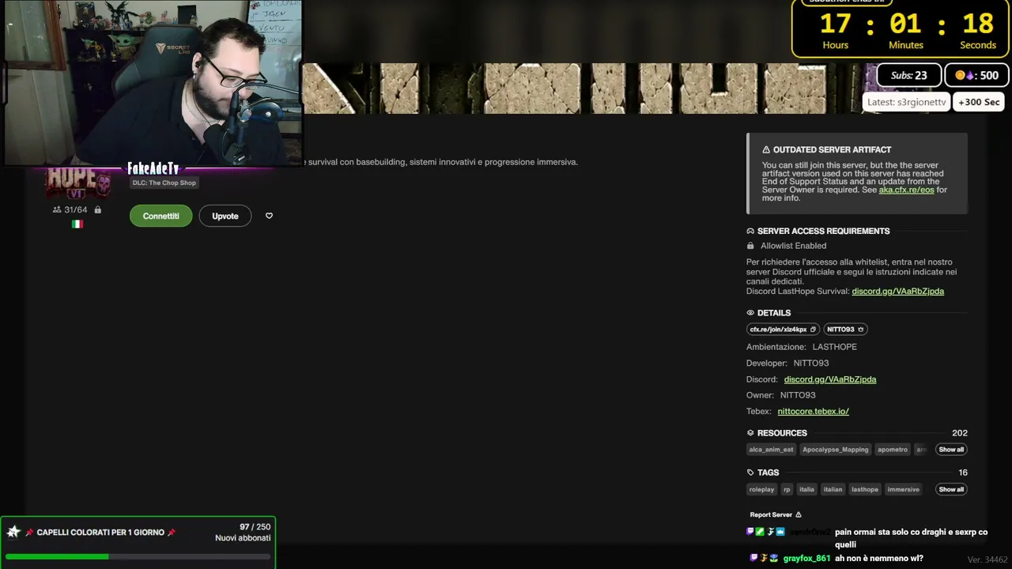Click the DLC: The Chop Shop badge
Viewport: 1012px width, 569px height.
164,183
